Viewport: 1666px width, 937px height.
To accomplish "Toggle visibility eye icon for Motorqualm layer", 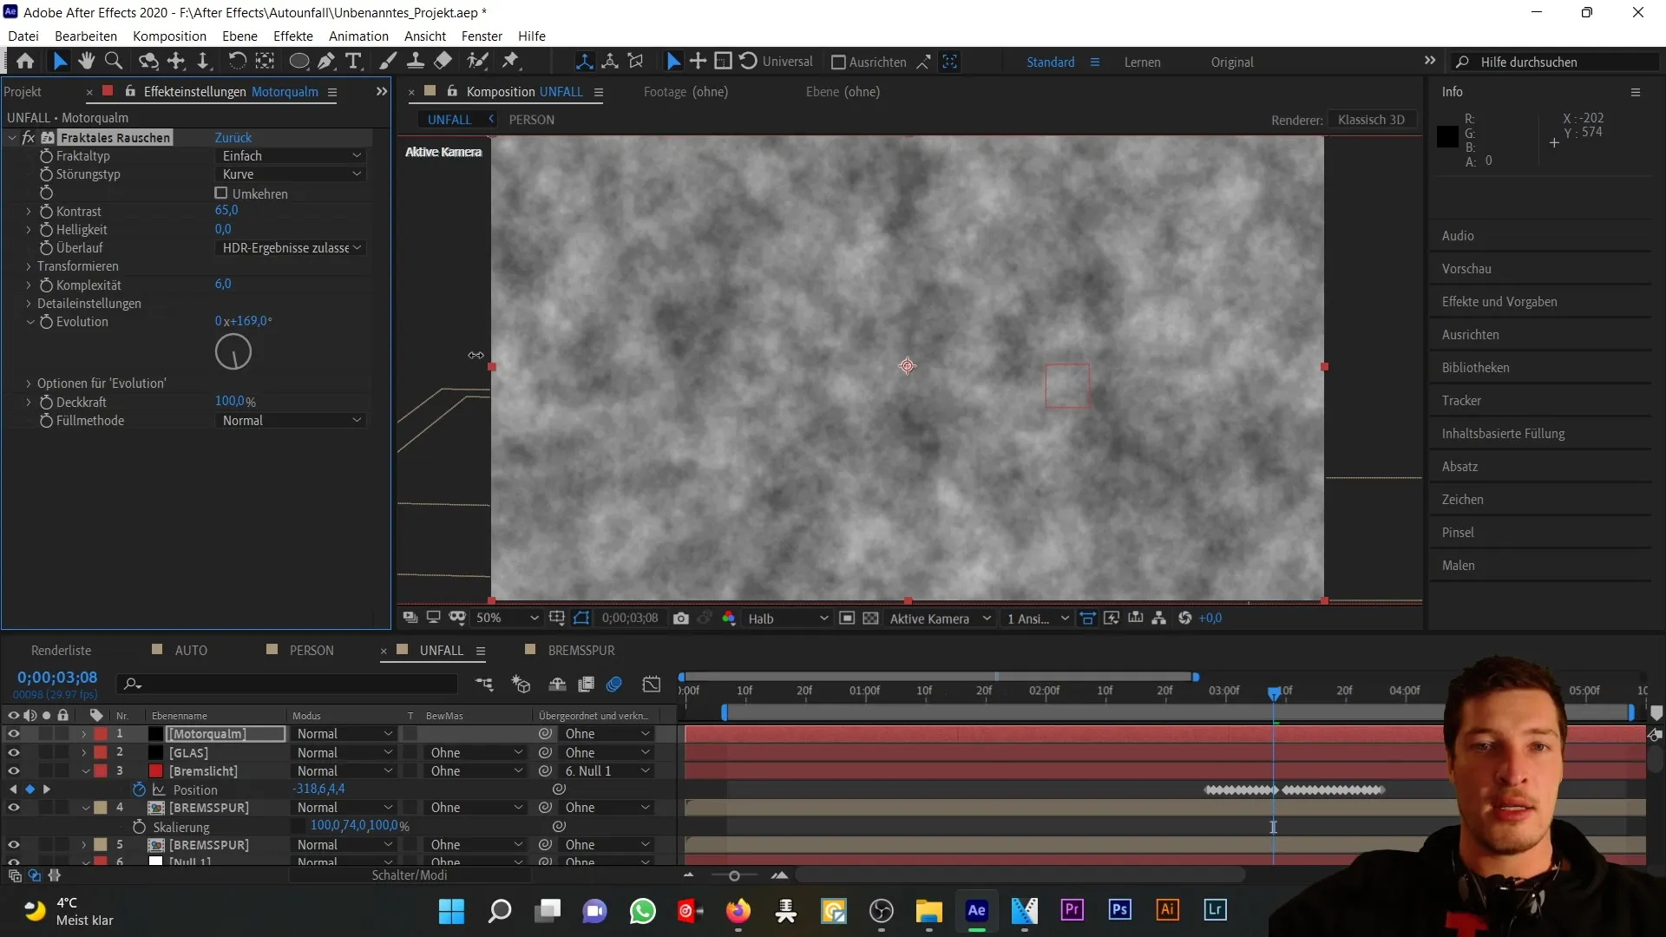I will 13,733.
